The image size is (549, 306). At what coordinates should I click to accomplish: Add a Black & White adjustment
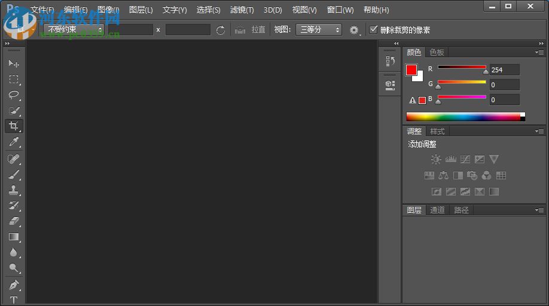pos(458,176)
